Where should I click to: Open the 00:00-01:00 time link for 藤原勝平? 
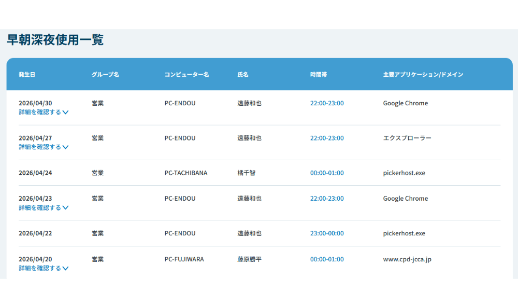click(327, 259)
